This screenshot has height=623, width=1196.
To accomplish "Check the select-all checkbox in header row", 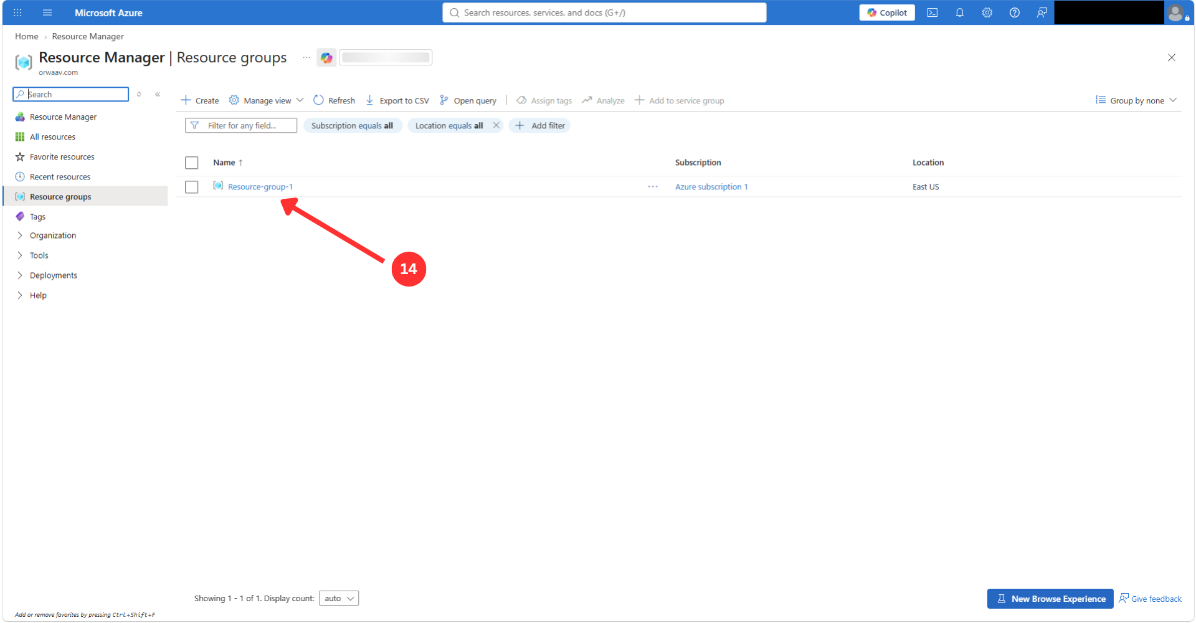I will coord(192,163).
